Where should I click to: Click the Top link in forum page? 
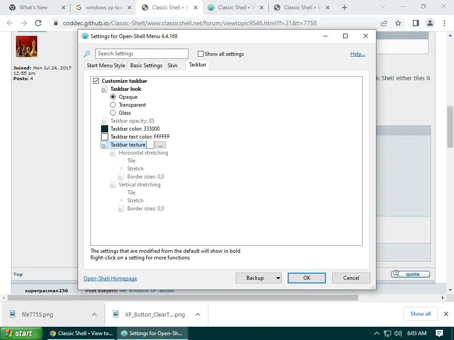18,274
